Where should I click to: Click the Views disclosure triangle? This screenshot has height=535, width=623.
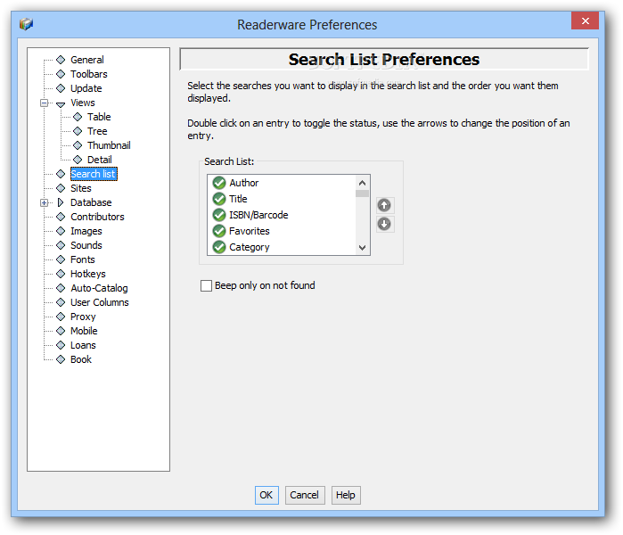click(x=61, y=104)
